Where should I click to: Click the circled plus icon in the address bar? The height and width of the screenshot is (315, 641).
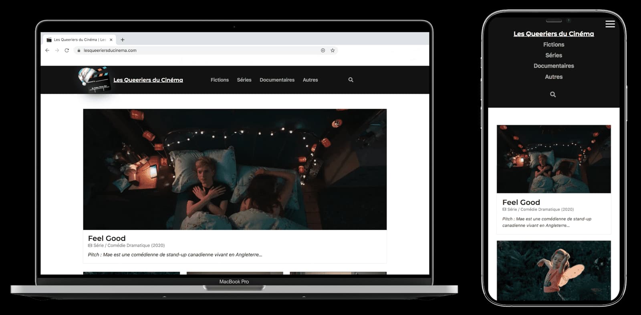pos(323,50)
